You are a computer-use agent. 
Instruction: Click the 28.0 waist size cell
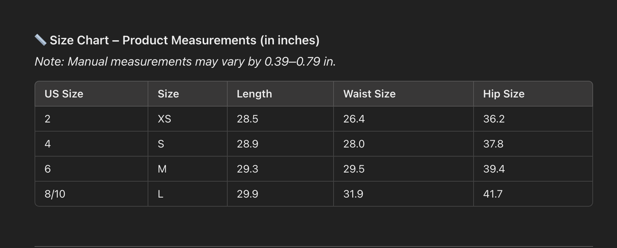coord(354,144)
